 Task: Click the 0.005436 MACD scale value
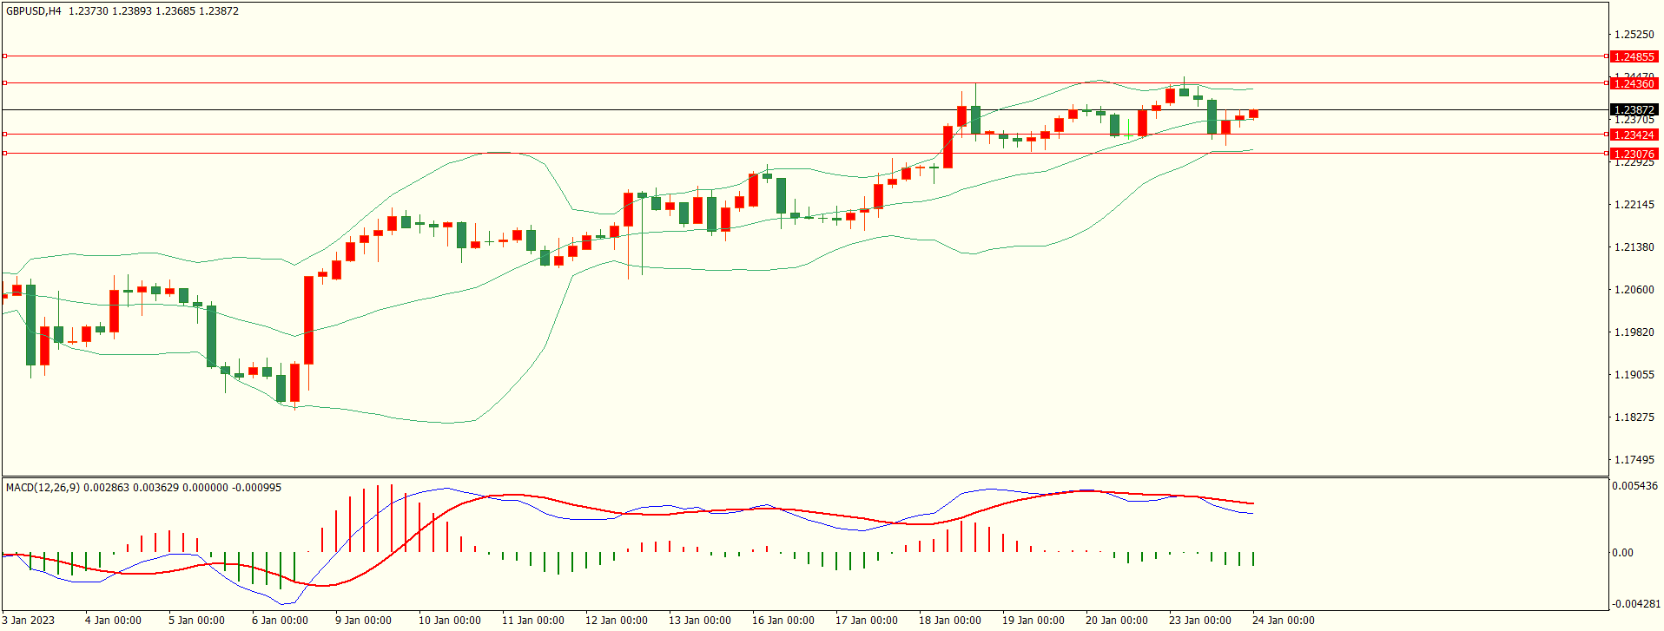(x=1634, y=486)
